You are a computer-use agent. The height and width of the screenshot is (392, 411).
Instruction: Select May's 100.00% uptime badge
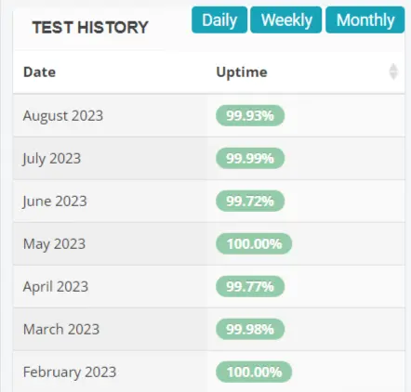254,243
